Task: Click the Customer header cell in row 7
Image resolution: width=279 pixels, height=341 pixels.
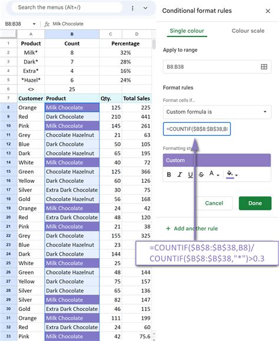Action: point(31,98)
